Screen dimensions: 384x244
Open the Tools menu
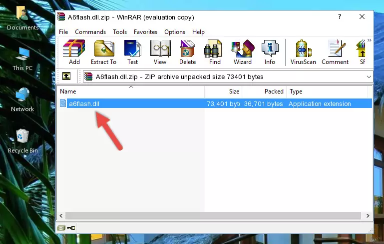[x=120, y=32]
